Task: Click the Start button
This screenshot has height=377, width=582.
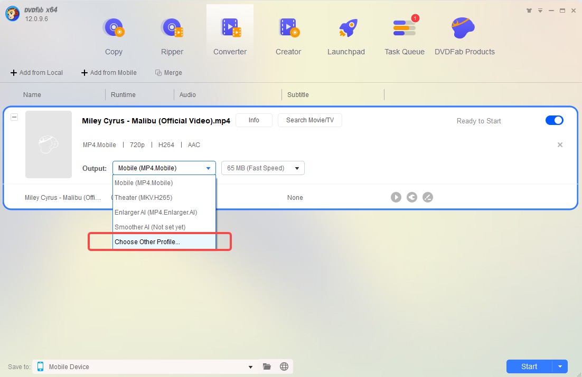Action: [529, 366]
